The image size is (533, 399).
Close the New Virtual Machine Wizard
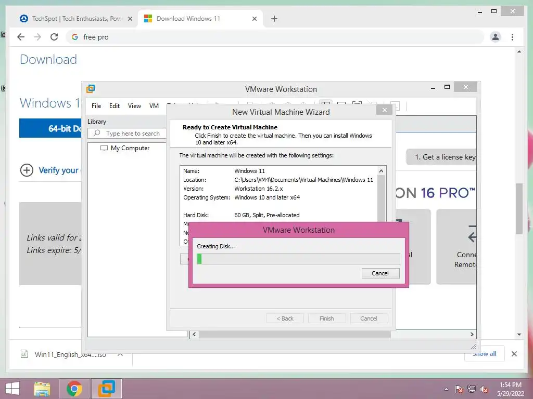(x=385, y=110)
